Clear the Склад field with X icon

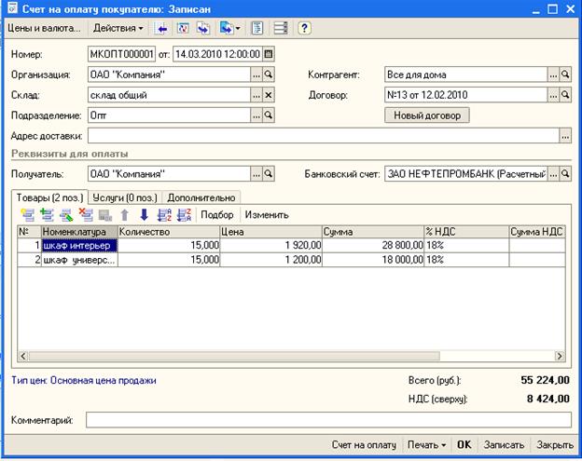click(x=269, y=95)
